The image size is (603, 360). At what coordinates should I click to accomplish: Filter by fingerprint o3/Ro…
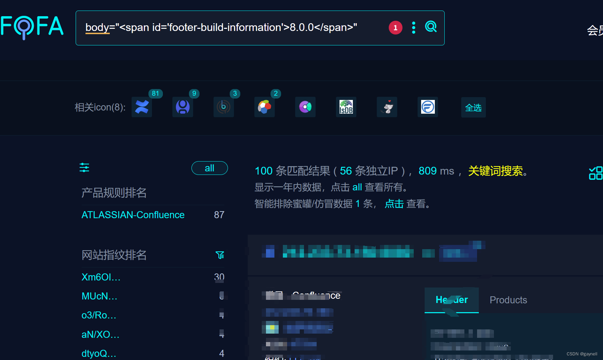pos(99,315)
